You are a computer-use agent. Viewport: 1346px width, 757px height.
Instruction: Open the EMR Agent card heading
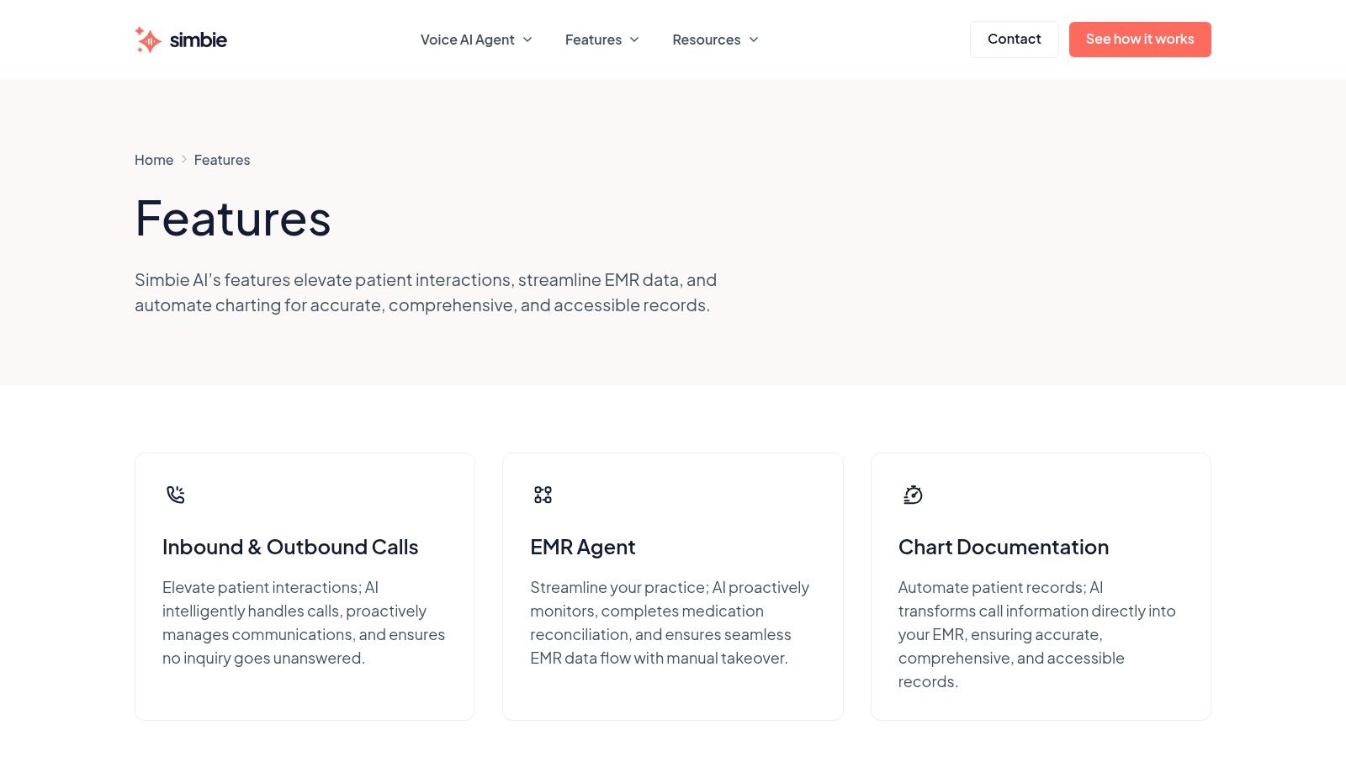(x=583, y=547)
